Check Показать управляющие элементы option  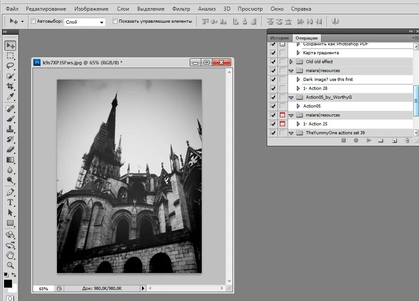[115, 21]
